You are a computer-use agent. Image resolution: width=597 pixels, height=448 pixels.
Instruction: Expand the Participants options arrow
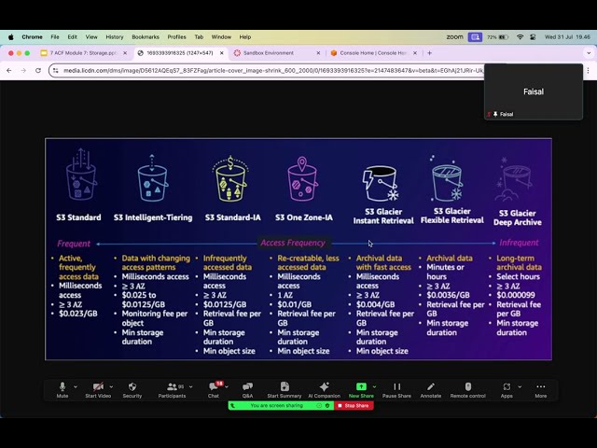[191, 386]
